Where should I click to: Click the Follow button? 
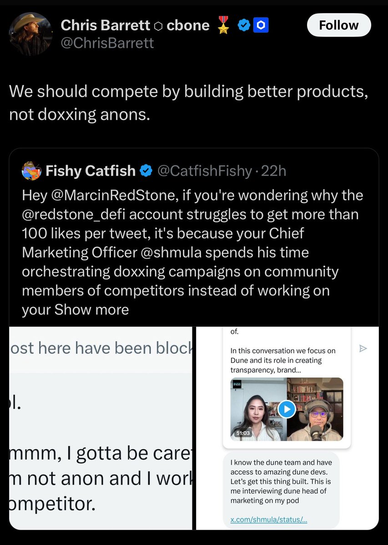(x=339, y=25)
